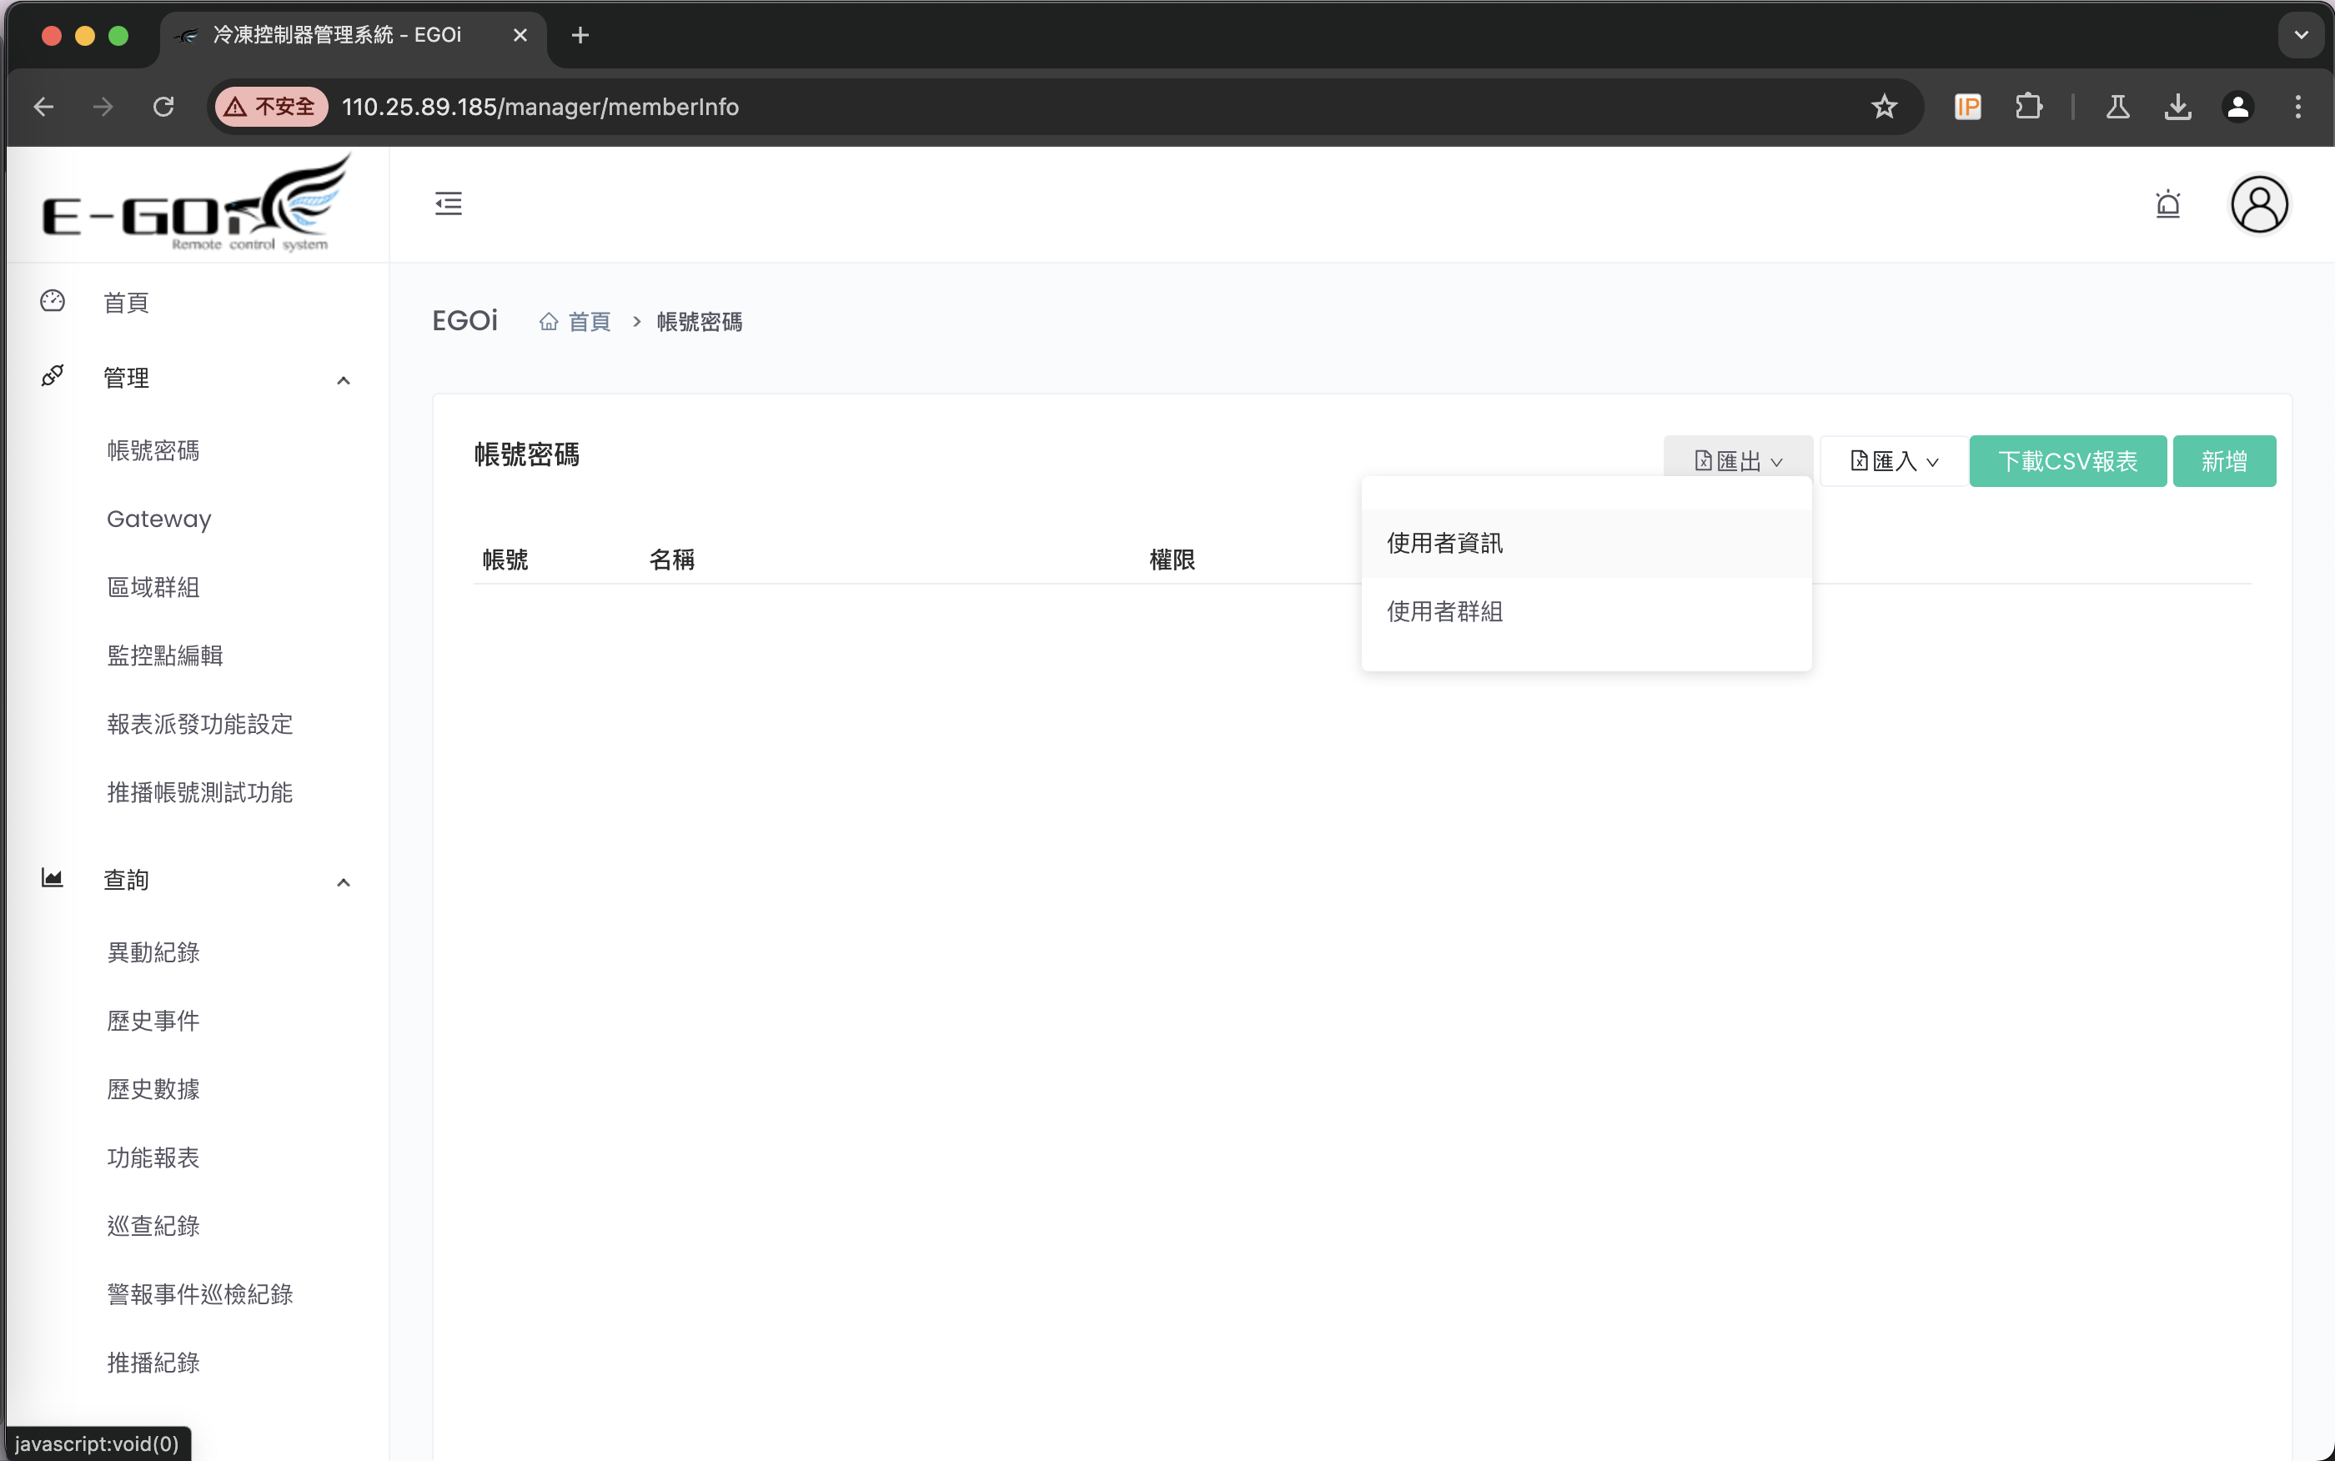Open 警報事件巡檢紀錄 in sidebar
Image resolution: width=2335 pixels, height=1461 pixels.
[x=200, y=1294]
